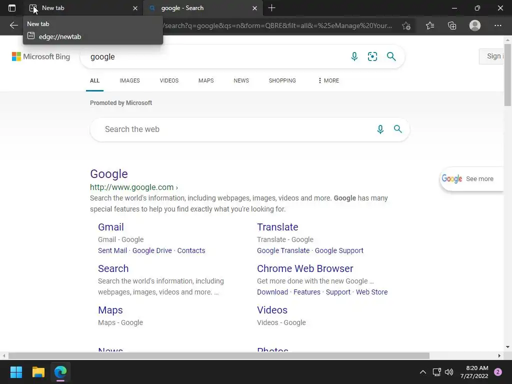Select the NEWS results tab
This screenshot has height=384, width=512.
click(x=241, y=80)
